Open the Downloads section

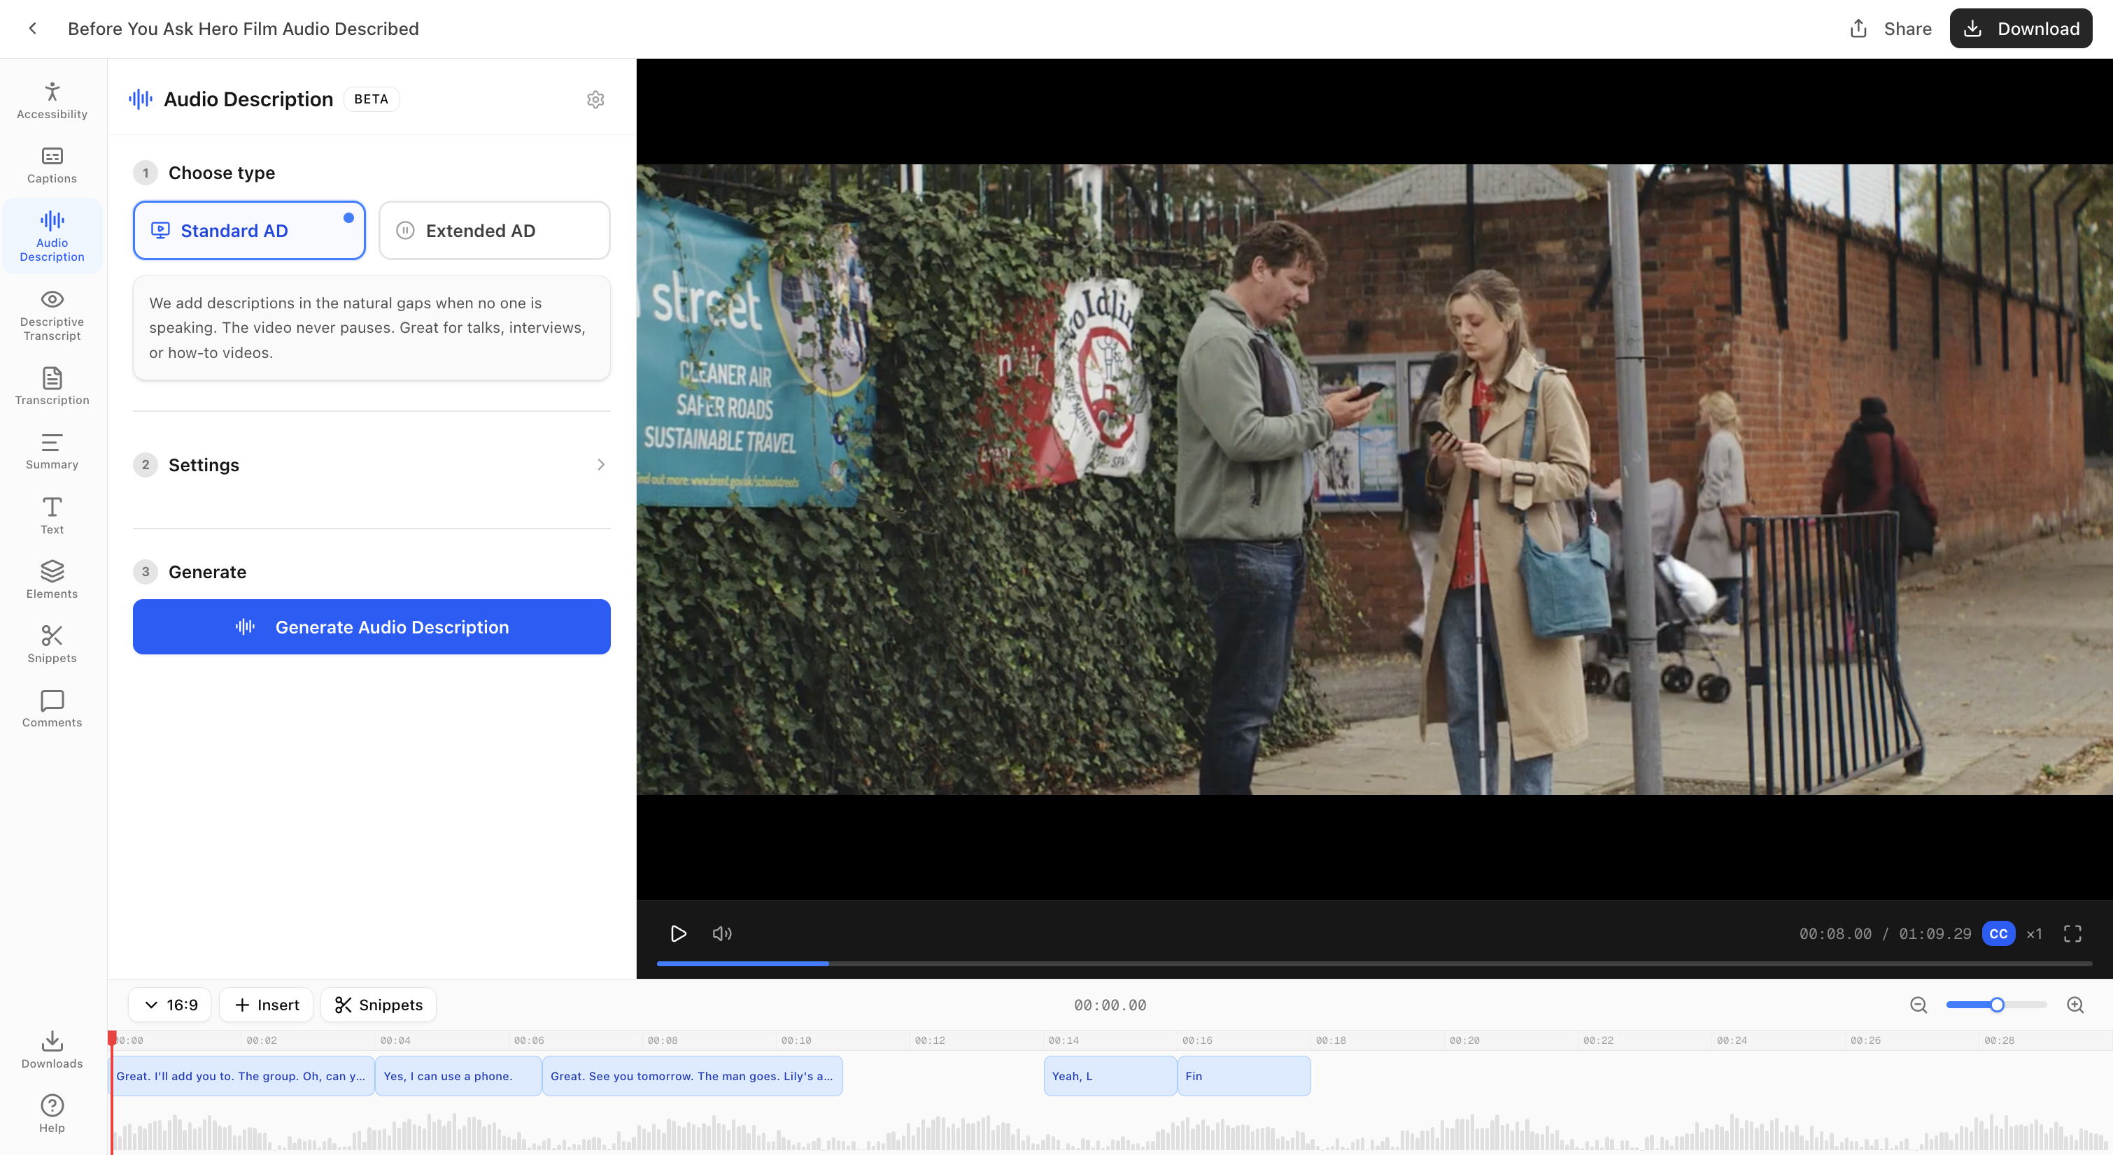tap(51, 1049)
